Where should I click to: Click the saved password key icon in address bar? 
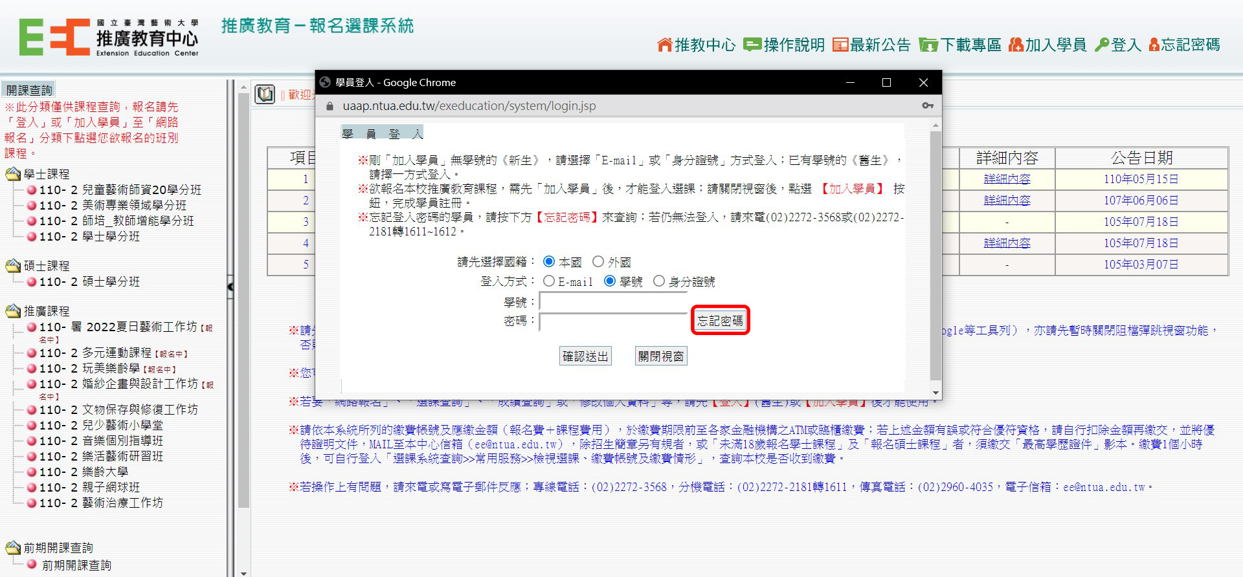pyautogui.click(x=927, y=105)
